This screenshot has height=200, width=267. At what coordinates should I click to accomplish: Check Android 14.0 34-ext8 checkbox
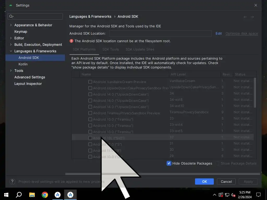click(x=90, y=101)
